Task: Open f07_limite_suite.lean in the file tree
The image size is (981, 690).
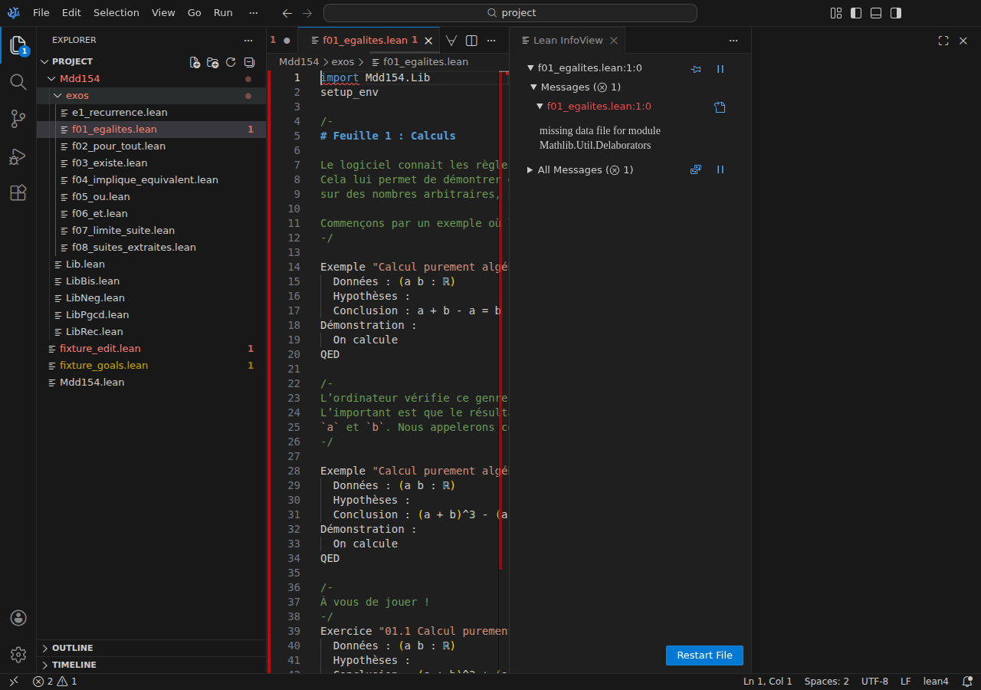Action: (123, 231)
